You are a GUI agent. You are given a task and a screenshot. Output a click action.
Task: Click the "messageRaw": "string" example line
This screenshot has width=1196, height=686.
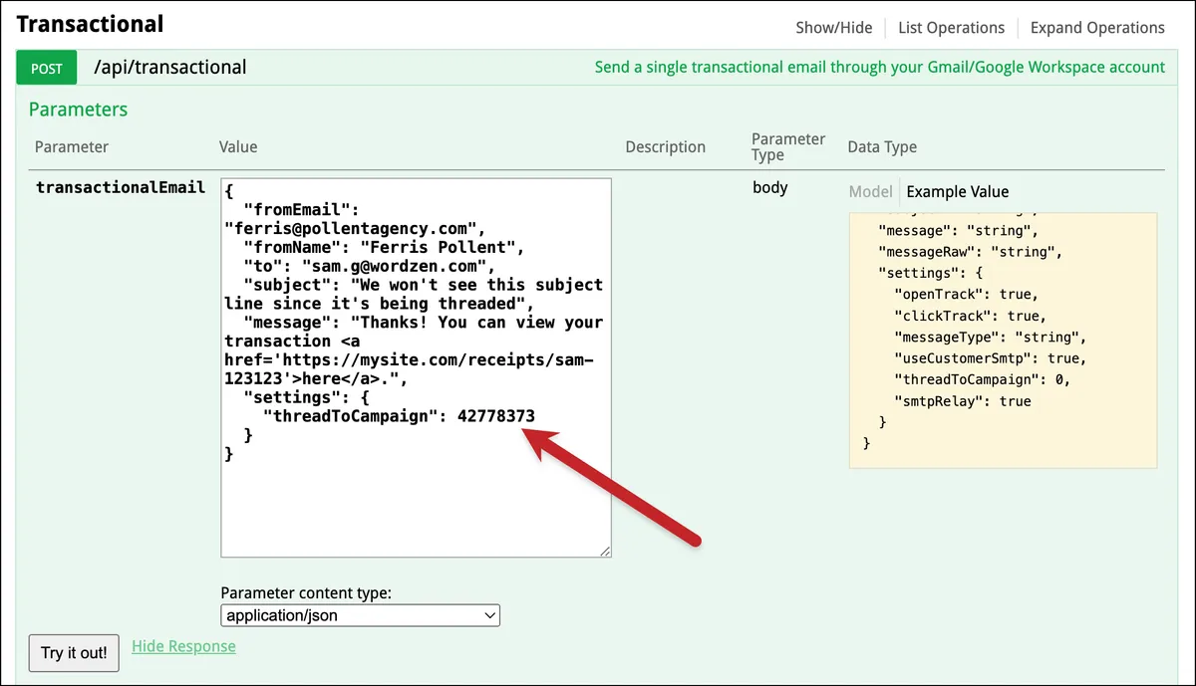click(970, 252)
